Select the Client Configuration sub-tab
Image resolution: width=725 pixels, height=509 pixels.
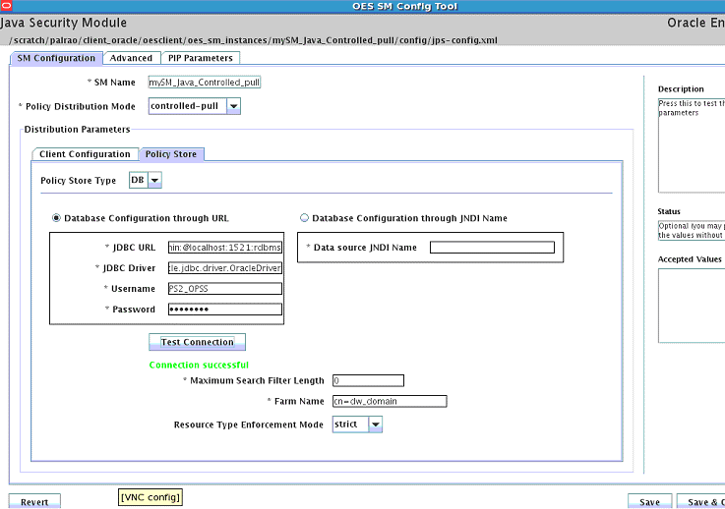point(85,154)
